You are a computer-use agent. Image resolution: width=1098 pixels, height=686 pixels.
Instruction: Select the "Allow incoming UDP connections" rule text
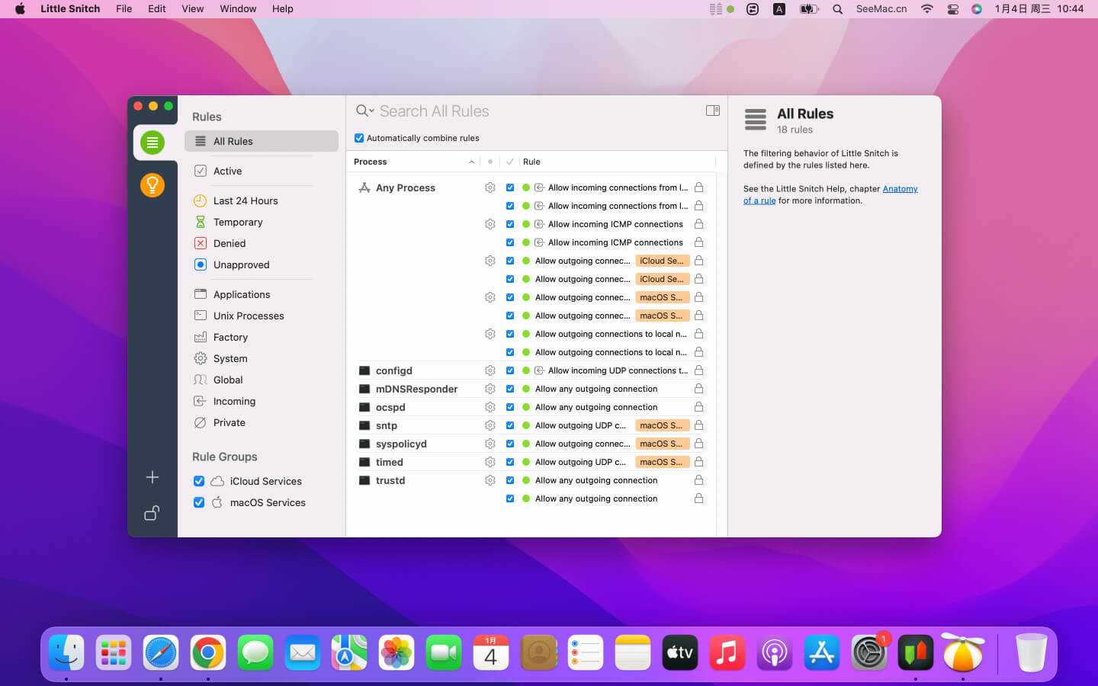[618, 370]
